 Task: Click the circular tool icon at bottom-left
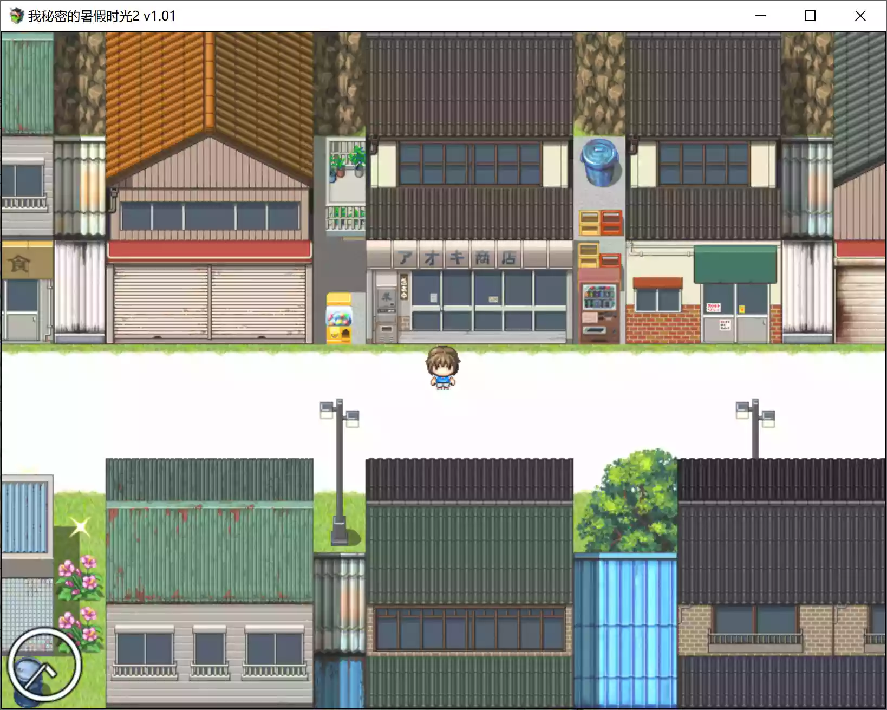[x=44, y=664]
